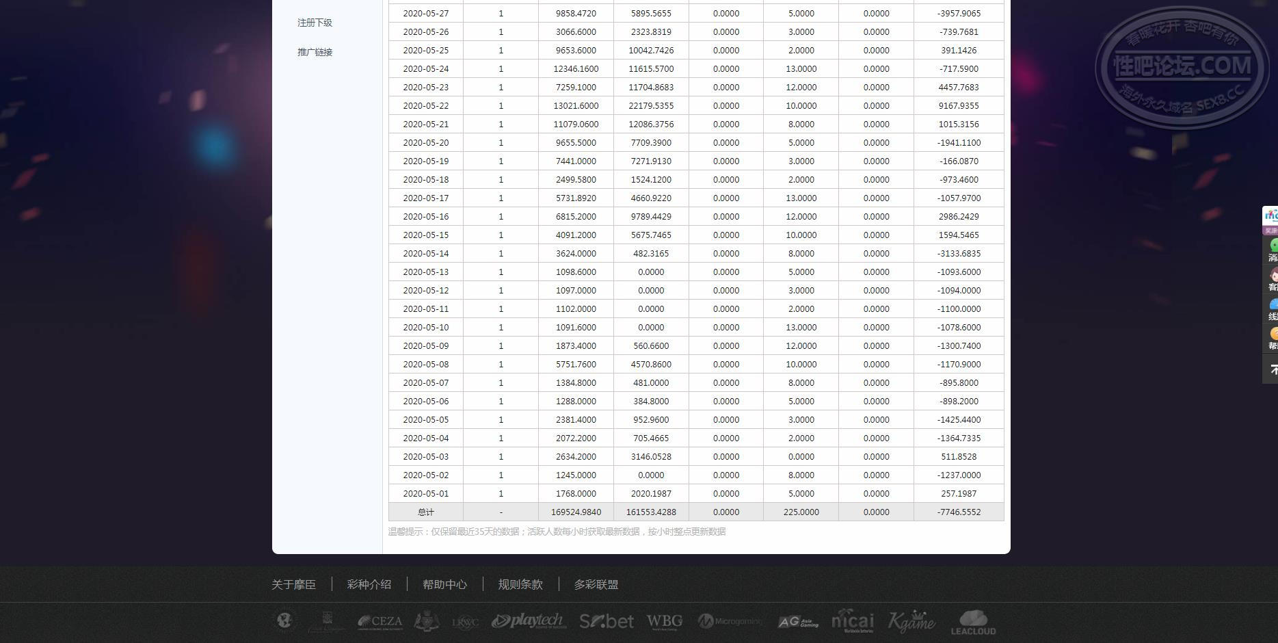Click the total value 169524.9840
Screen dimensions: 1278x643
pos(576,512)
